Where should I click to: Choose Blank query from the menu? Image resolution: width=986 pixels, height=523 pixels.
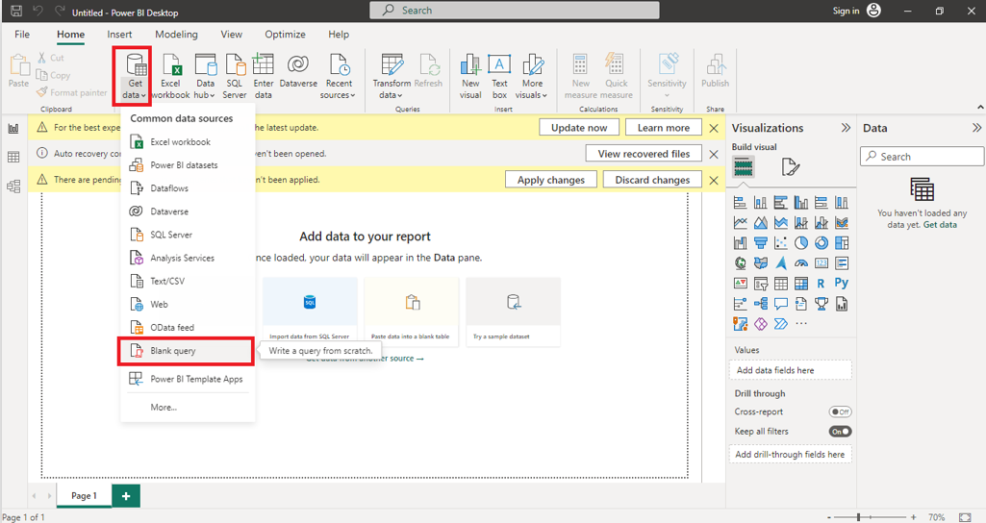click(186, 351)
